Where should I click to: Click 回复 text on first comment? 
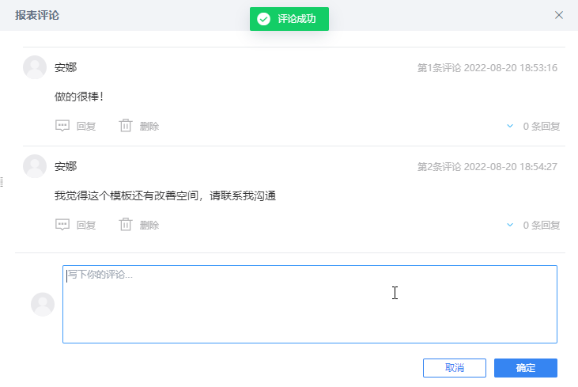86,126
